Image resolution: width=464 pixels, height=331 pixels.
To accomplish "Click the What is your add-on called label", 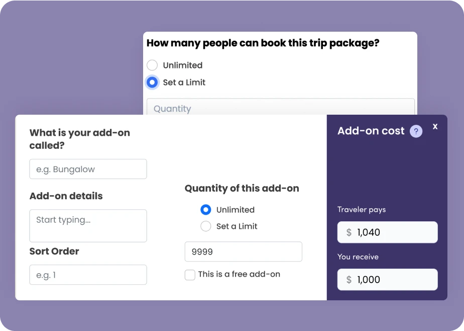I will (79, 139).
